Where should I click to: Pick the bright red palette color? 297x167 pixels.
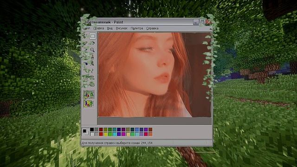pyautogui.click(x=101, y=134)
